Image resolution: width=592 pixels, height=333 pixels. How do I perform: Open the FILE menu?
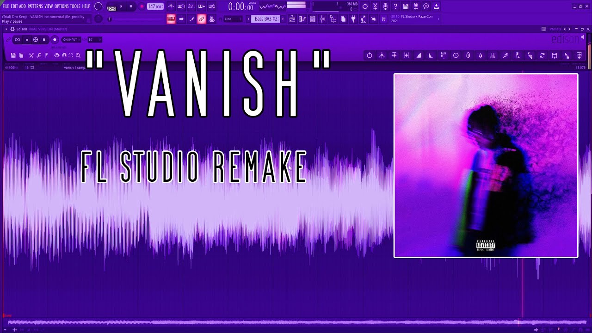point(6,6)
